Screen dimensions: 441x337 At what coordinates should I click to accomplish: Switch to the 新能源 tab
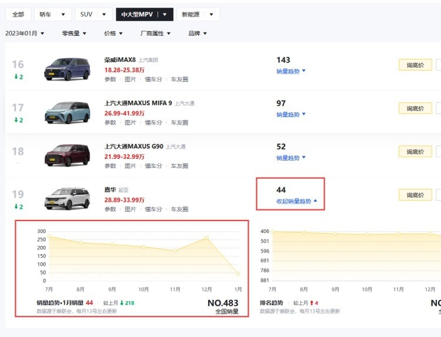coord(191,14)
